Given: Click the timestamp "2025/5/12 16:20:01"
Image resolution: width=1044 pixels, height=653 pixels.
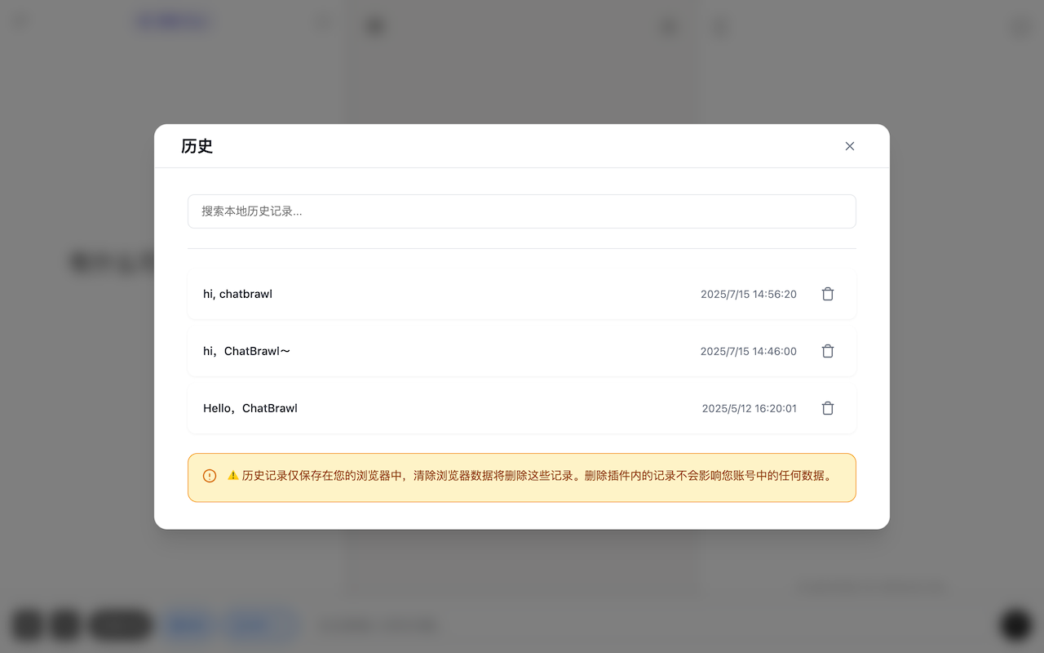Looking at the screenshot, I should (749, 408).
